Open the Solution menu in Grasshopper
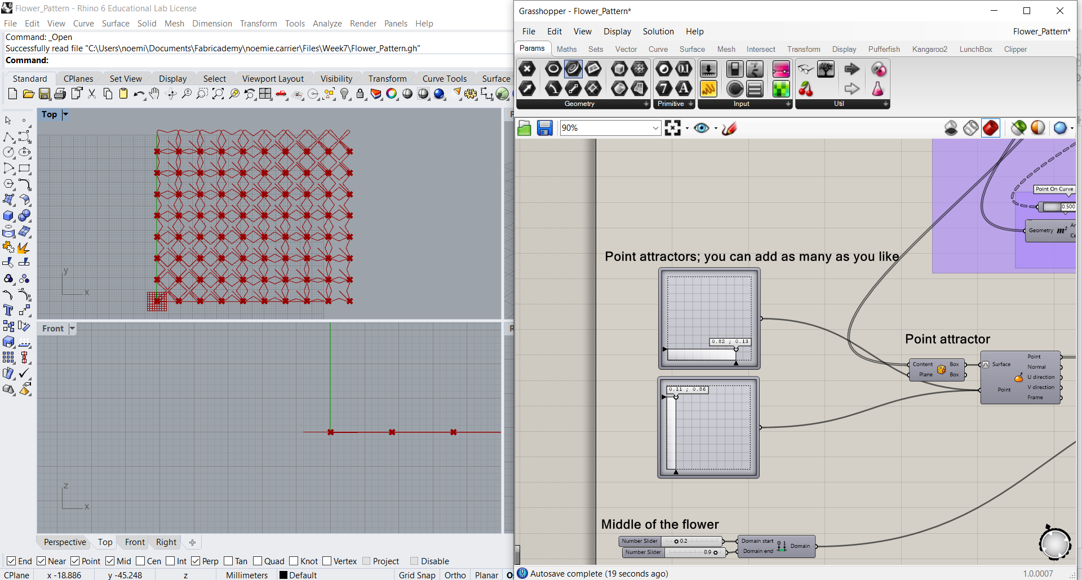 point(658,32)
